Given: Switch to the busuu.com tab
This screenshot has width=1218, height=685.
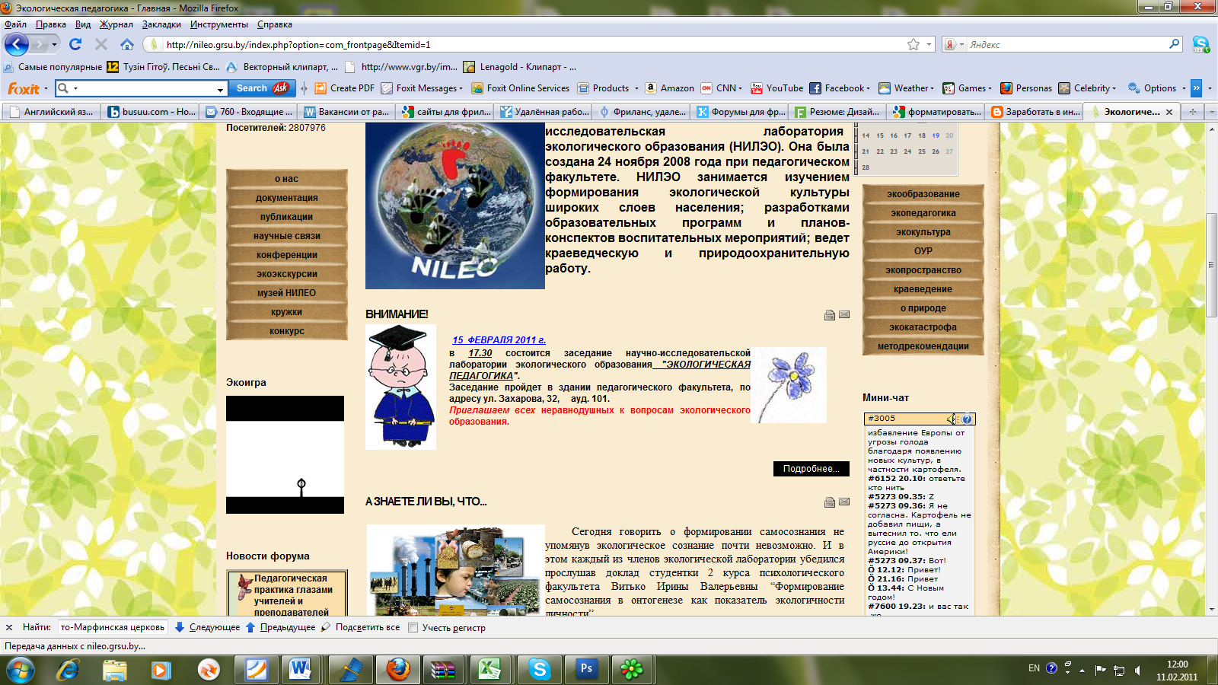Looking at the screenshot, I should [x=150, y=112].
